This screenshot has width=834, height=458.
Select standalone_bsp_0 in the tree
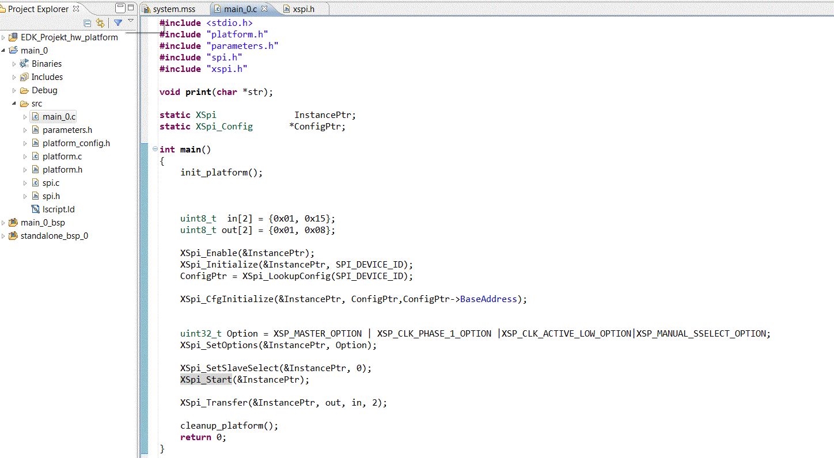click(x=54, y=236)
